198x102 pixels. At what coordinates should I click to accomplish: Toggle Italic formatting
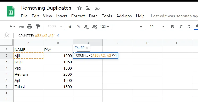point(181,27)
